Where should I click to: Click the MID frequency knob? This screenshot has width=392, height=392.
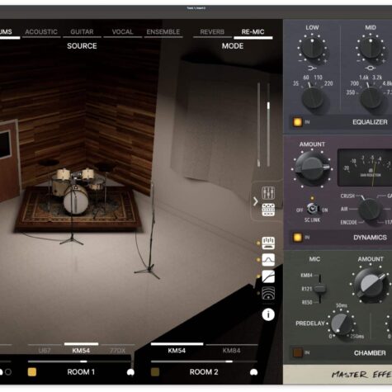371,98
